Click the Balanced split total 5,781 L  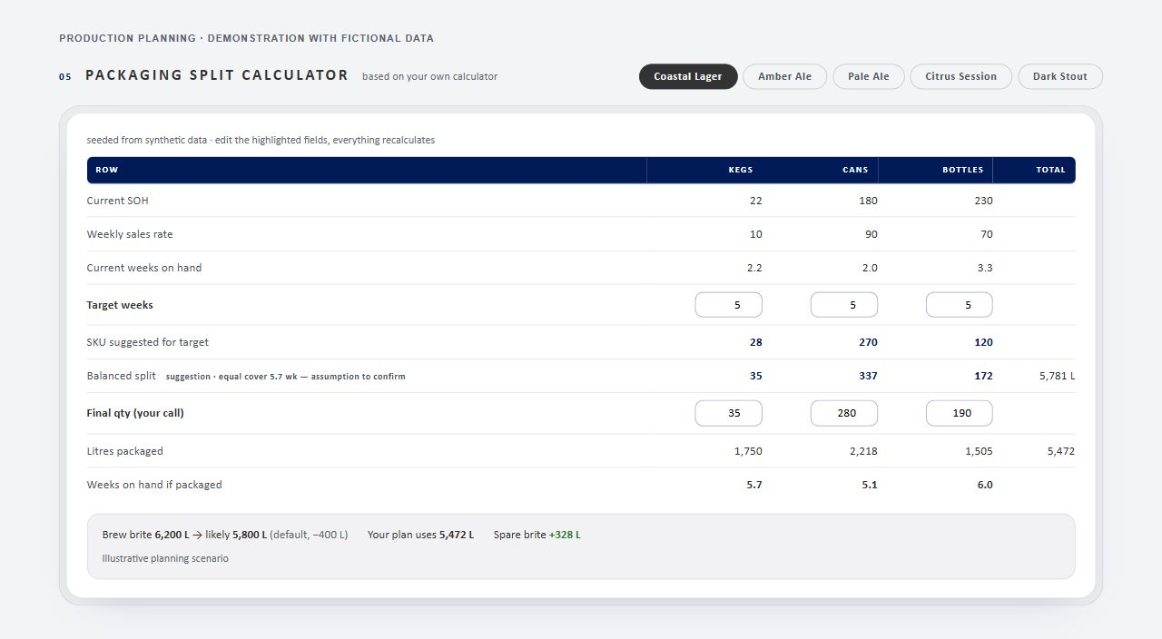[x=1058, y=376]
